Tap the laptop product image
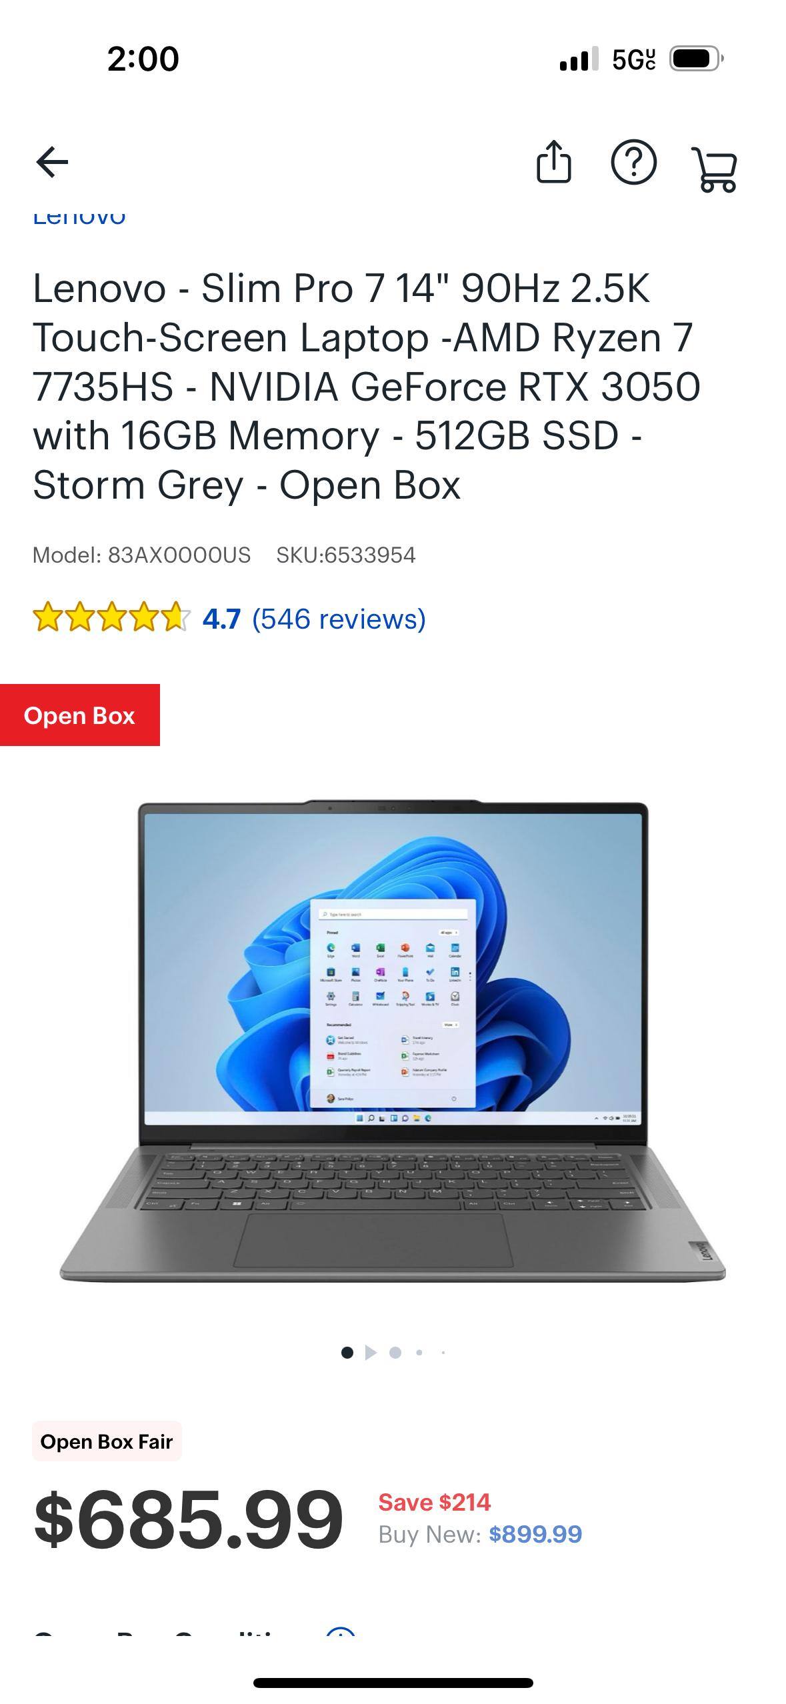786x1704 pixels. pos(393,1041)
